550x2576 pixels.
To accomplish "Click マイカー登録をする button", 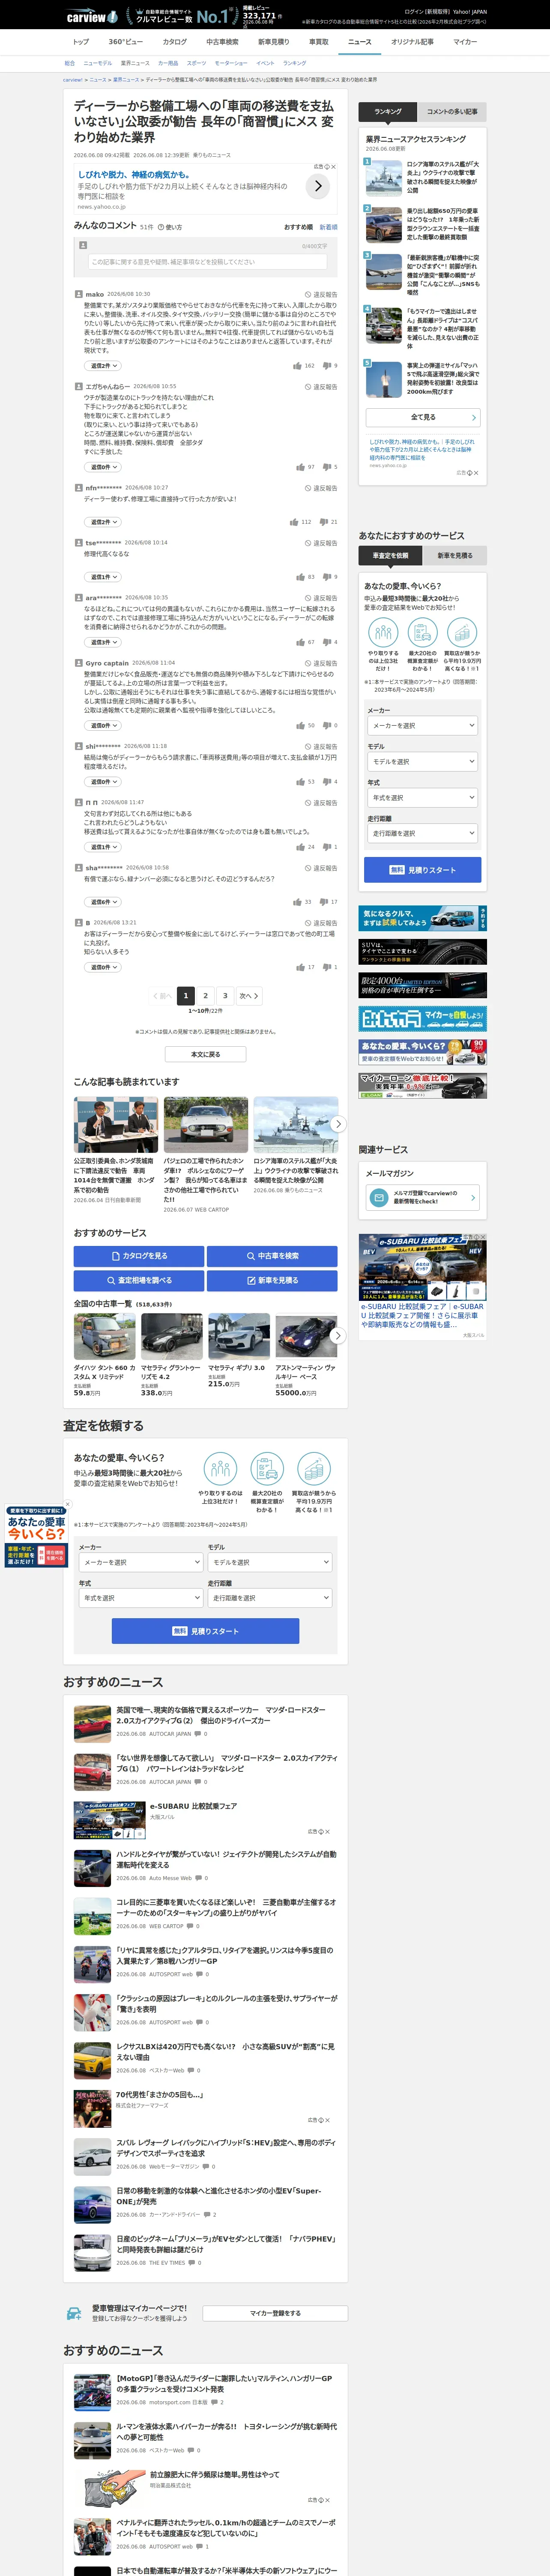I will tap(275, 2313).
